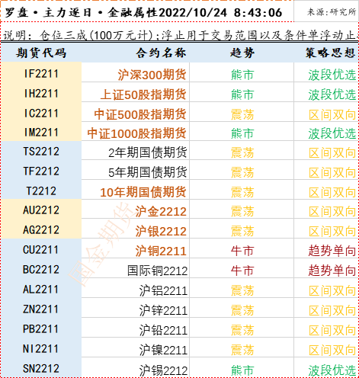Viewport: 359px width, 378px height.
Task: Click the 来源:研究所 source label
Action: (x=332, y=12)
